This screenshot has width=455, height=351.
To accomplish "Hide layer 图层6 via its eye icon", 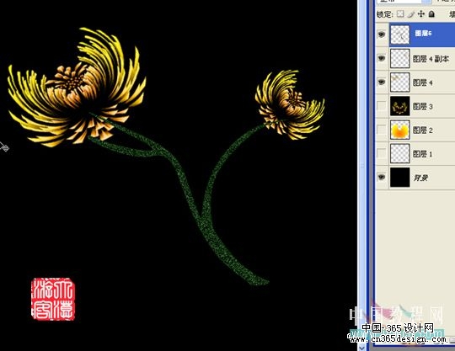I will click(382, 35).
